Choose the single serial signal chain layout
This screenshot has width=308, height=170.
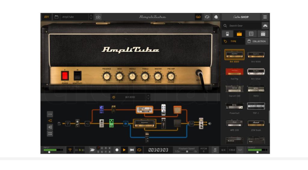pyautogui.click(x=50, y=114)
